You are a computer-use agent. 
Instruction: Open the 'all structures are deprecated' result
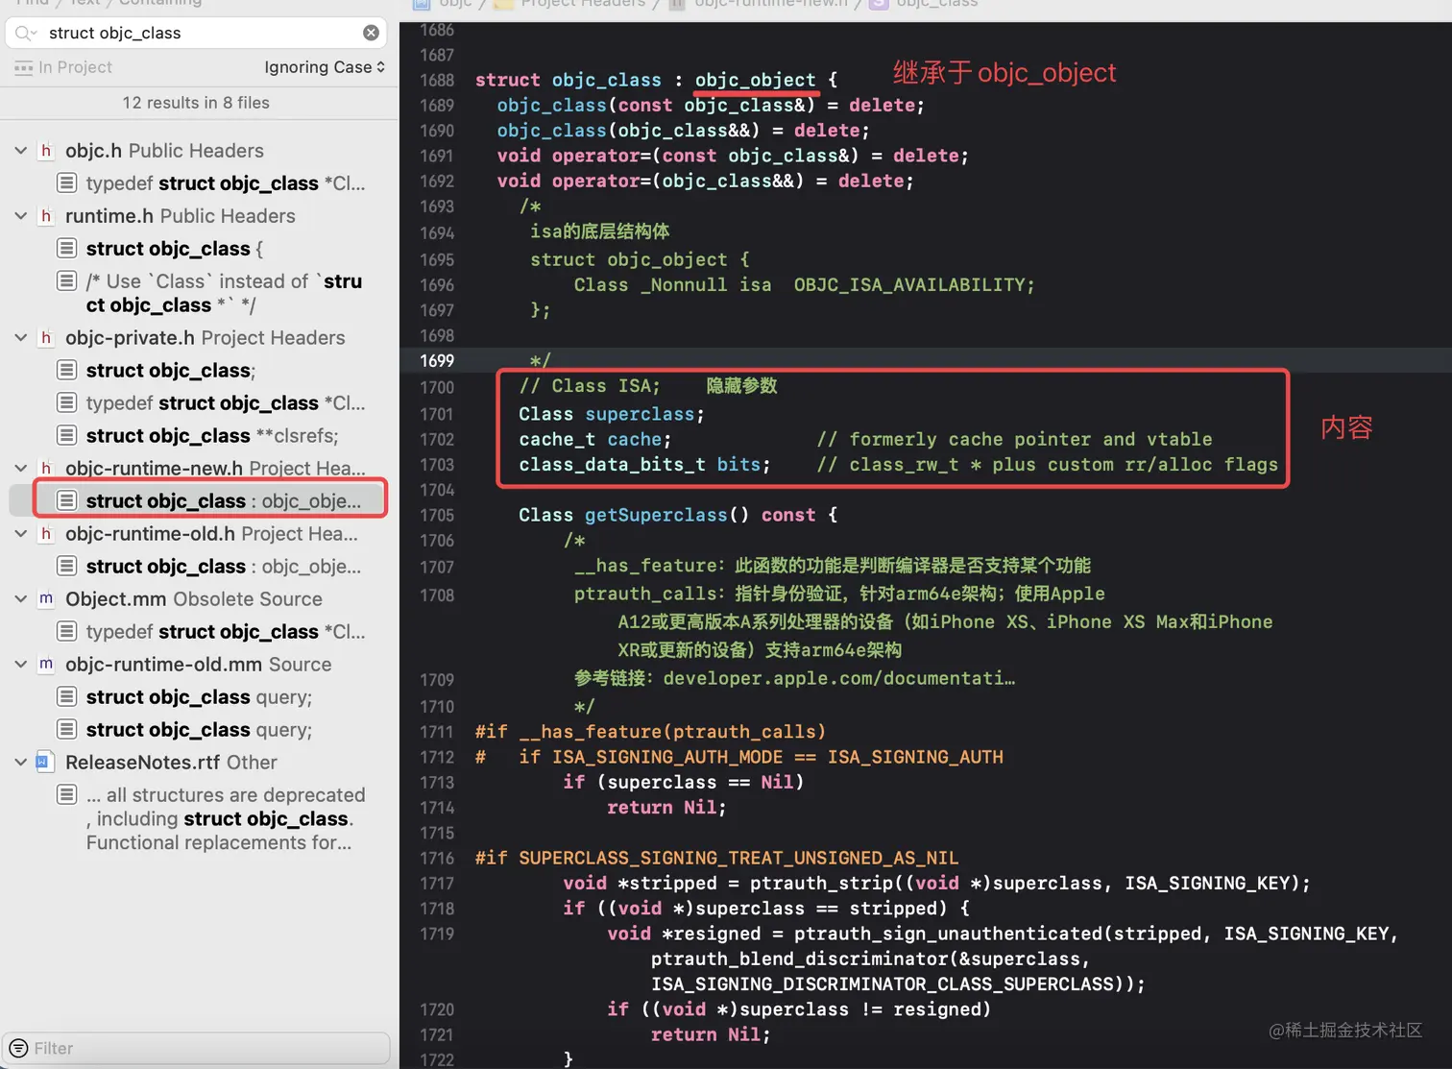[x=199, y=818]
